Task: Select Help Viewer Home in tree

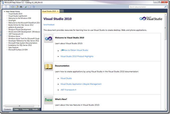Action: point(13,11)
